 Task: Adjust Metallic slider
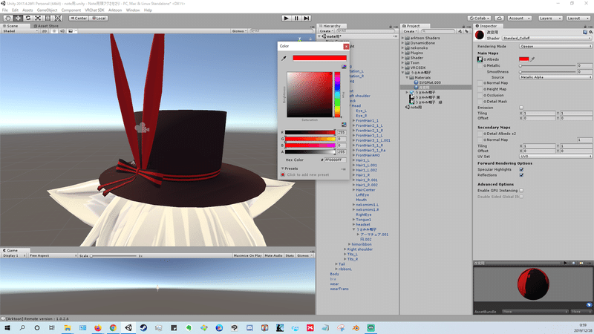tap(548, 66)
